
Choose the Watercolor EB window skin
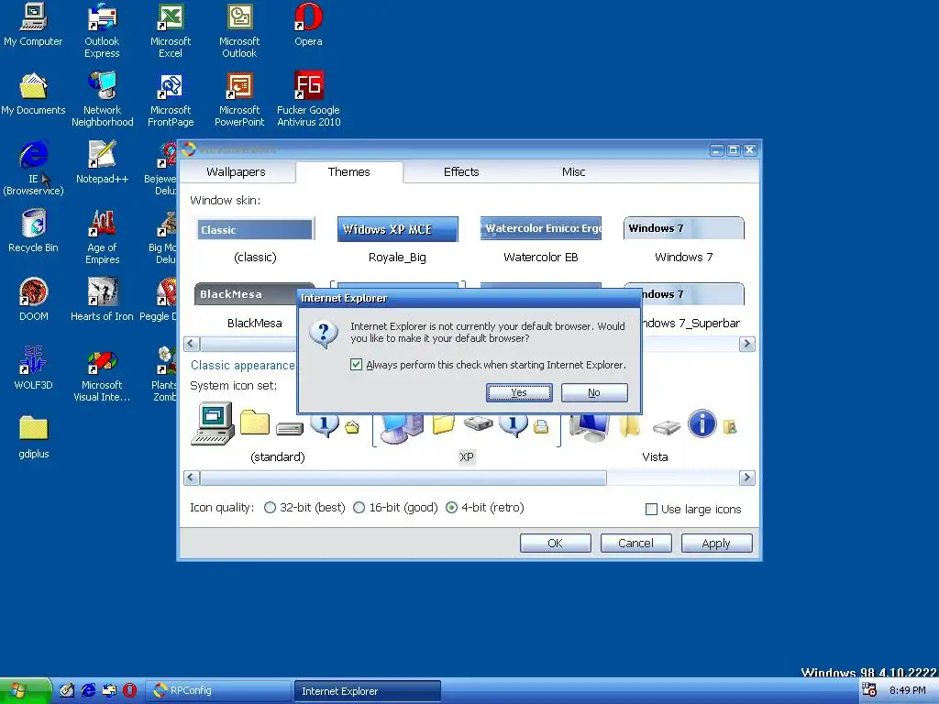coord(541,240)
